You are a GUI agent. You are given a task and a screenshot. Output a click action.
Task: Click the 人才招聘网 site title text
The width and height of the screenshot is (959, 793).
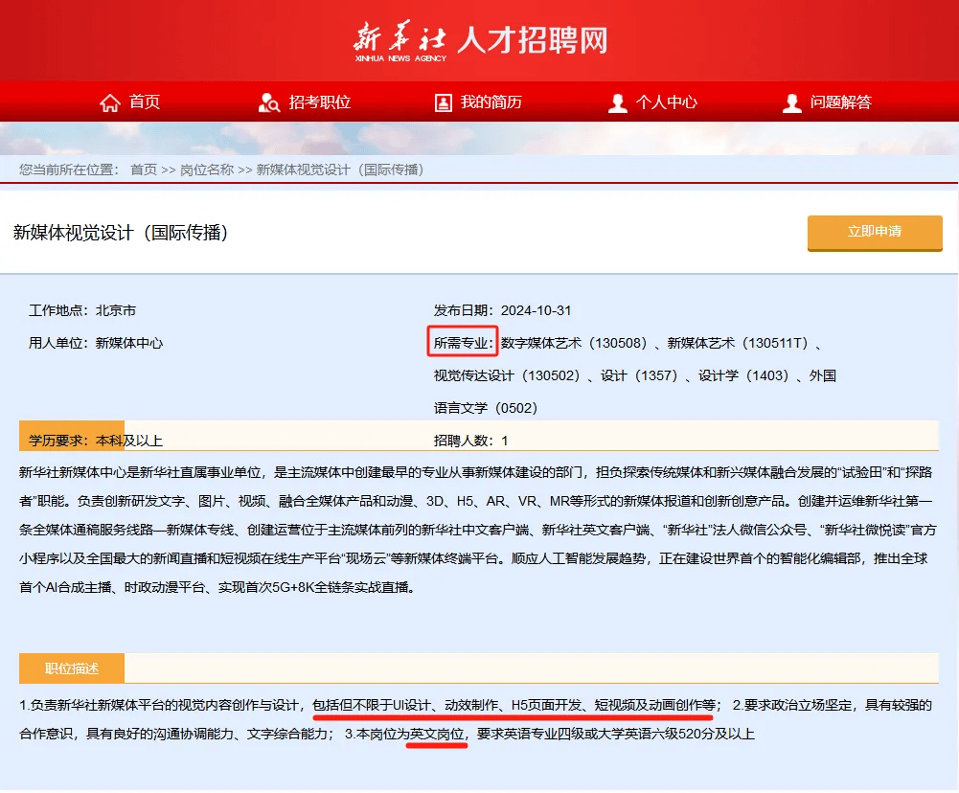point(533,40)
